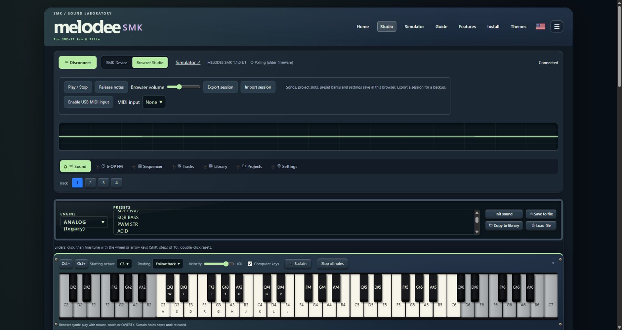
Task: Click Stop all notes
Action: point(332,264)
